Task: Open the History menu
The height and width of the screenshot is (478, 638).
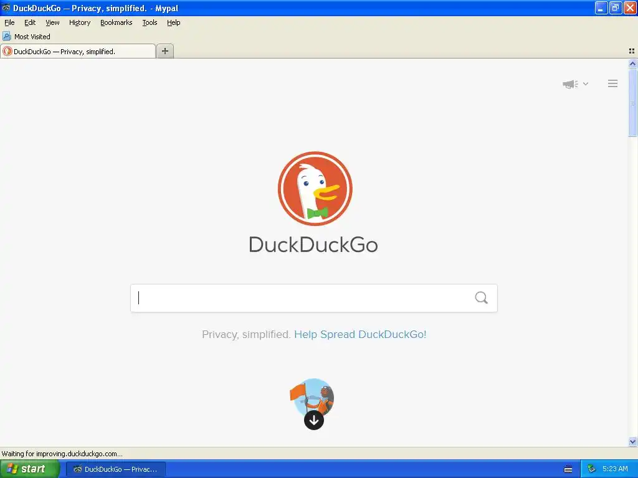Action: coord(80,23)
